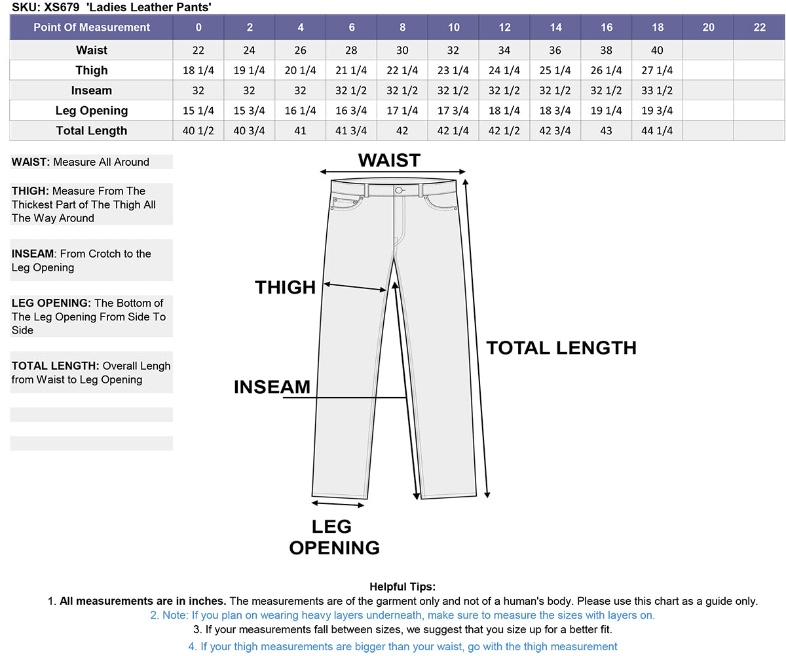The width and height of the screenshot is (786, 656).
Task: Click total length value 40 1/2
Action: (198, 130)
